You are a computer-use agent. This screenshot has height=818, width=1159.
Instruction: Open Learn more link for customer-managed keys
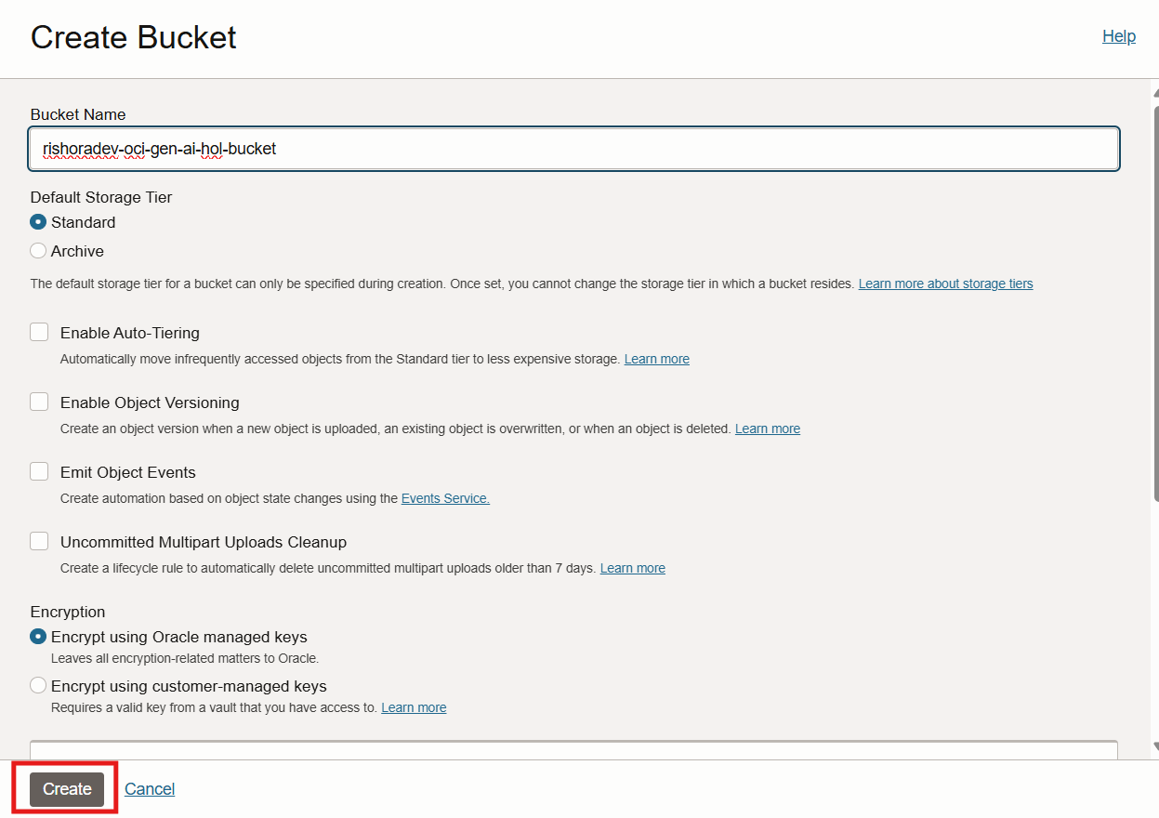414,707
